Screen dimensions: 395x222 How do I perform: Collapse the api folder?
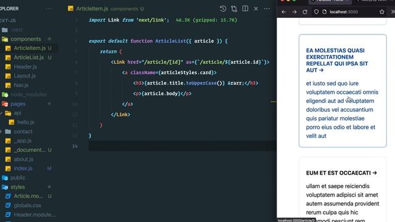[17, 113]
